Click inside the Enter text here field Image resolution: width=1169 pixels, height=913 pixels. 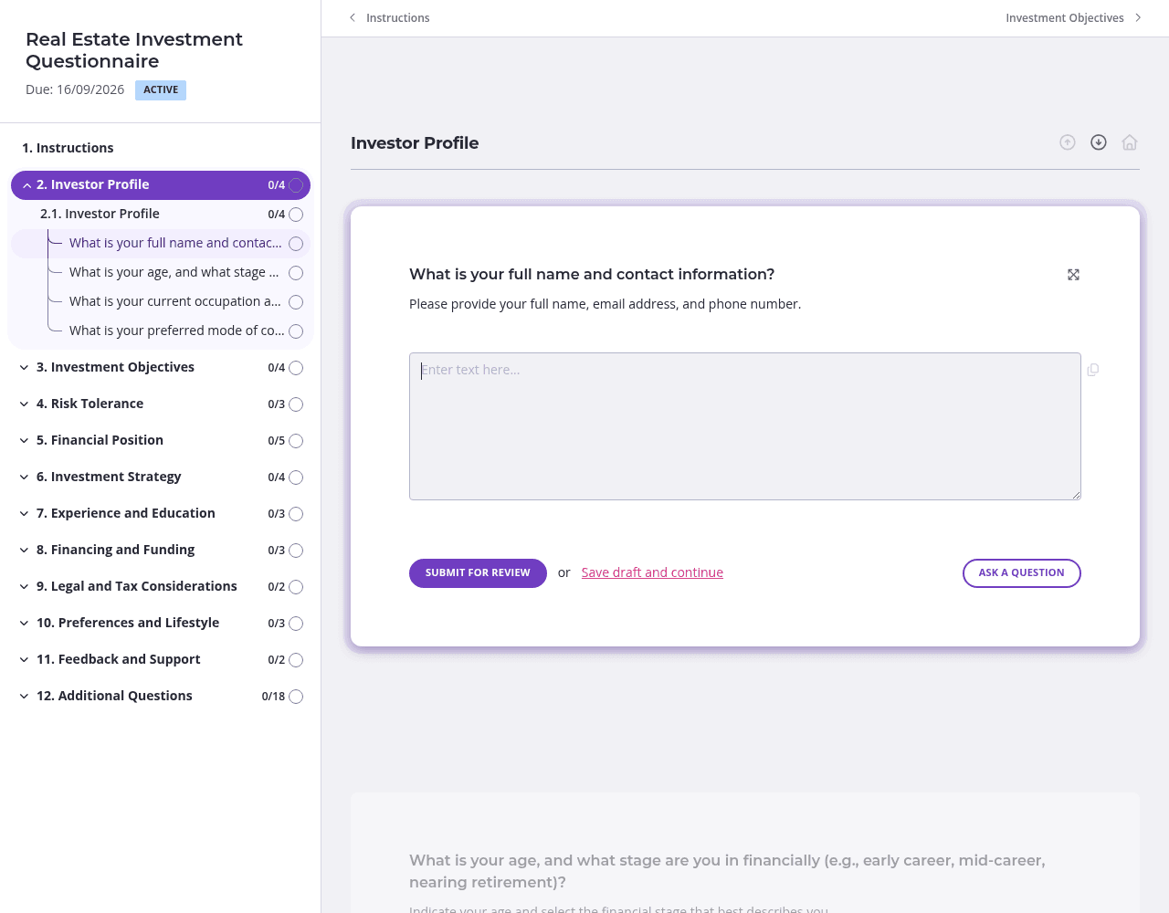pos(745,426)
